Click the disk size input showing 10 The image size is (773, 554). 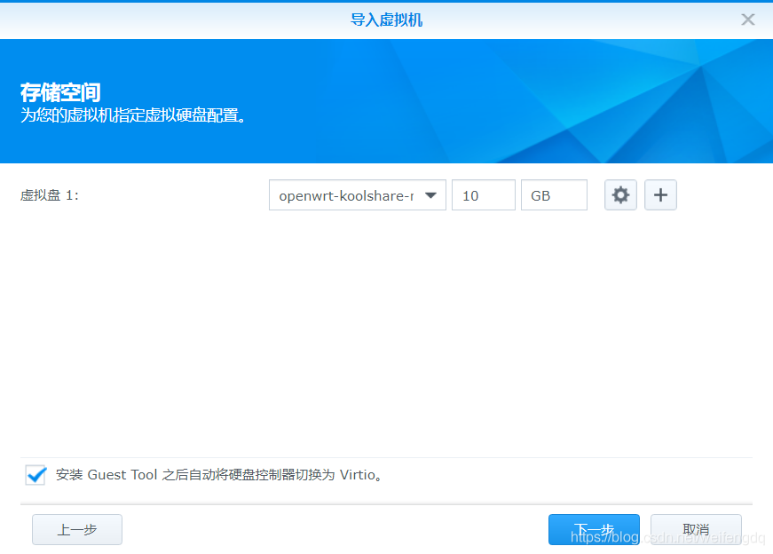(x=483, y=194)
